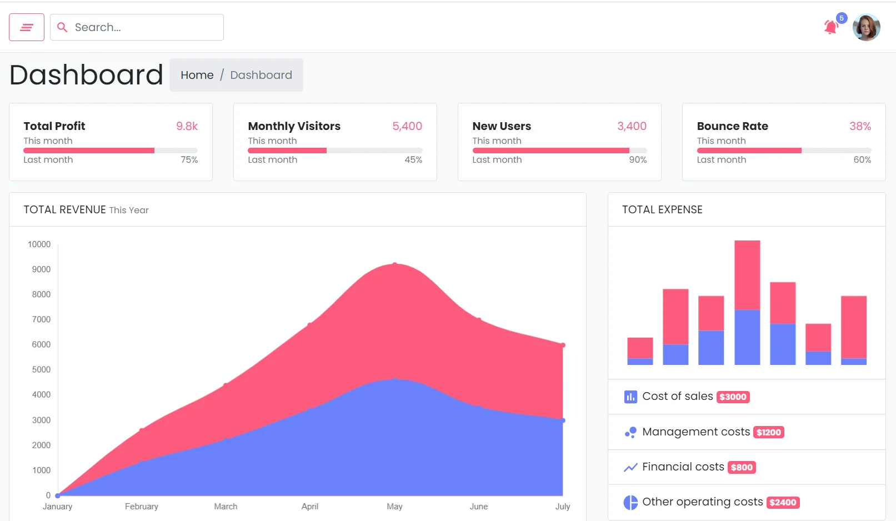
Task: Click the $3000 Cost of sales badge
Action: point(733,397)
